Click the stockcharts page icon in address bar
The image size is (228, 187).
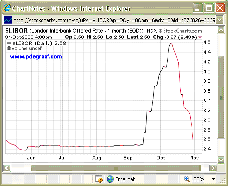pos(8,20)
